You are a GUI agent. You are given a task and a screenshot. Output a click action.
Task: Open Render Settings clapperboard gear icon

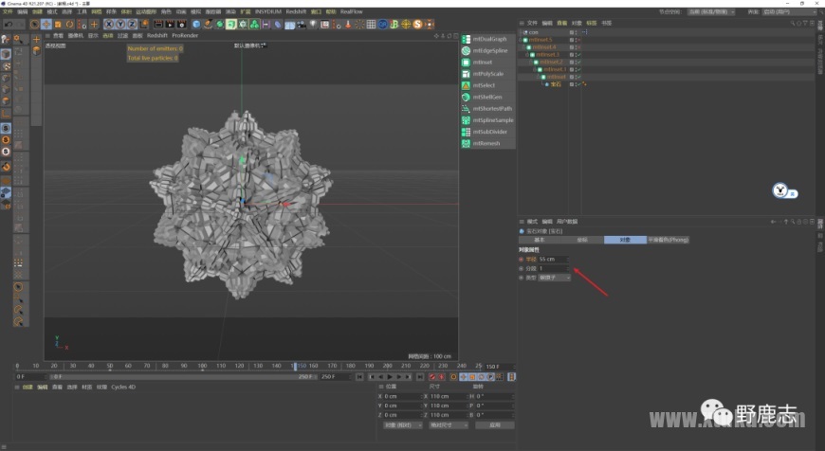pos(181,25)
